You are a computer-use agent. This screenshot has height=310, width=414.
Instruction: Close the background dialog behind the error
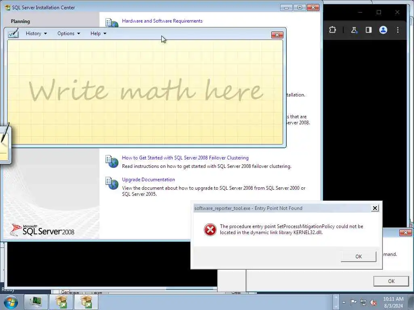point(405,232)
